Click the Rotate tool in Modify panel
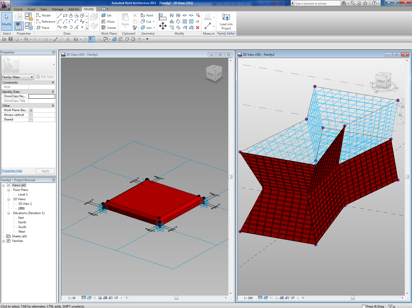The height and width of the screenshot is (308, 412). tap(178, 22)
